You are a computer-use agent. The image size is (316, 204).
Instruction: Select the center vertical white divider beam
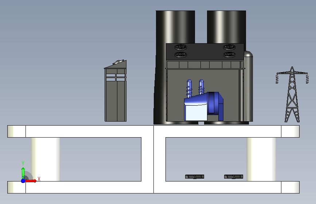(x=153, y=159)
